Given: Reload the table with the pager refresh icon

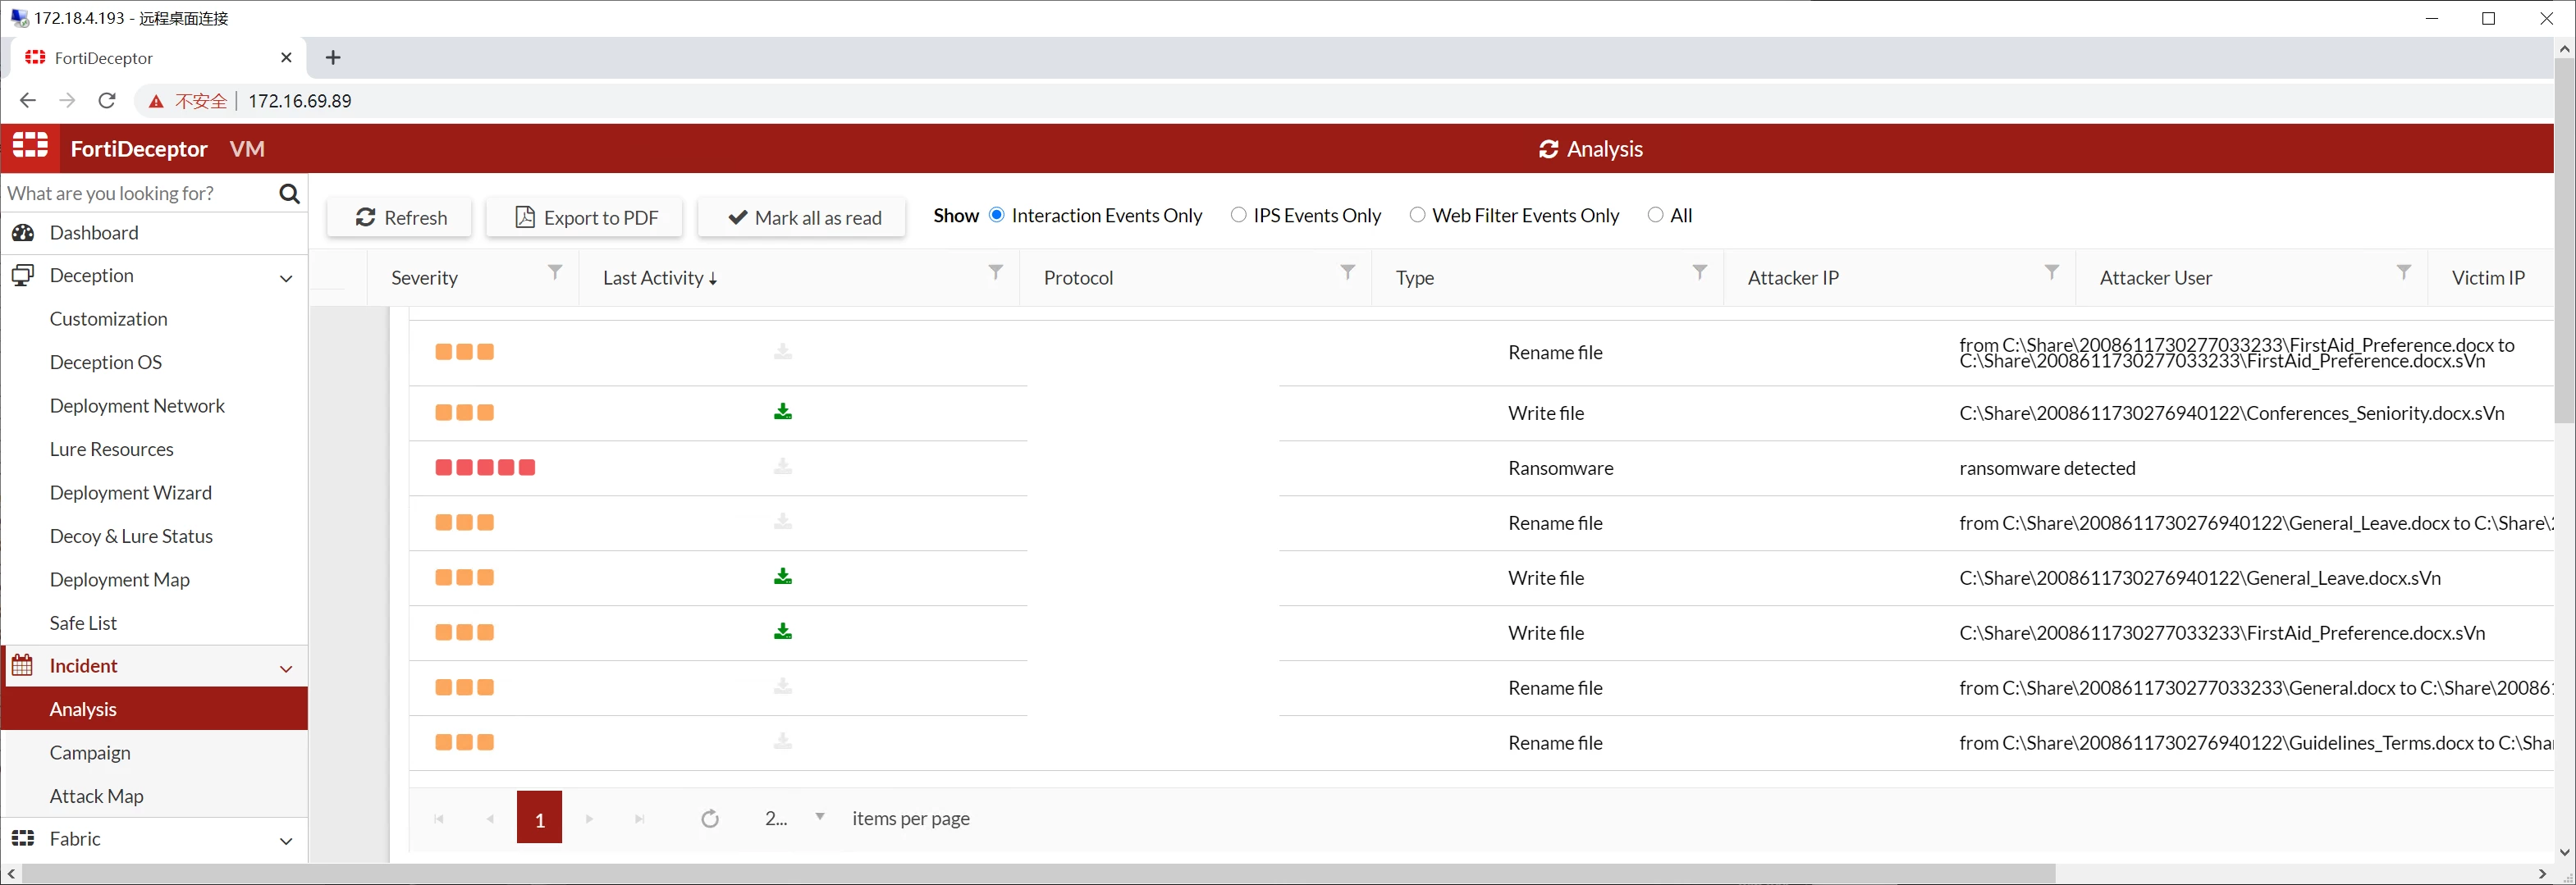Looking at the screenshot, I should [x=710, y=819].
